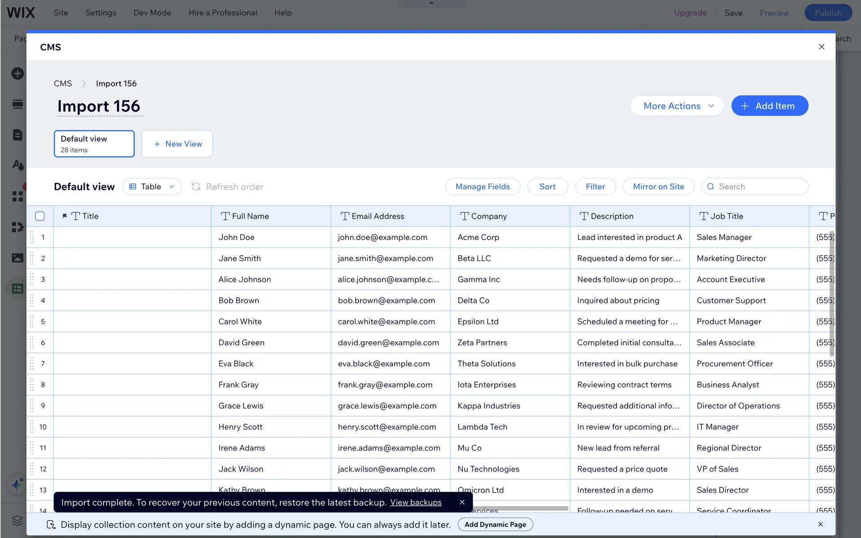Screen dimensions: 861x538
Task: Click the Manage Fields button
Action: (483, 187)
